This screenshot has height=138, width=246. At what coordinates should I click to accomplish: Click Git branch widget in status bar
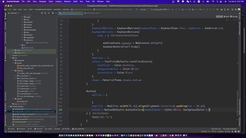click(228, 131)
